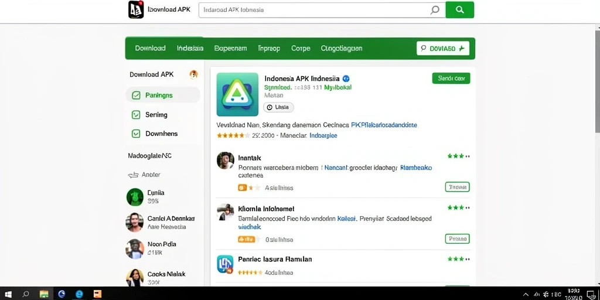Screen dimensions: 600x300
Task: Click the taskbar search icon
Action: click(26, 294)
